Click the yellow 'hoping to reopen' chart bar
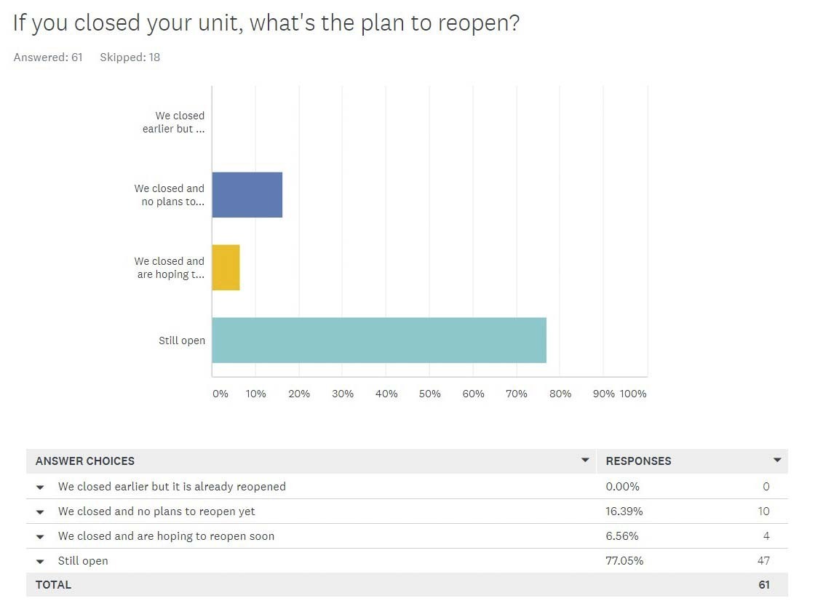Viewport: 815px width, 601px height. tap(226, 267)
